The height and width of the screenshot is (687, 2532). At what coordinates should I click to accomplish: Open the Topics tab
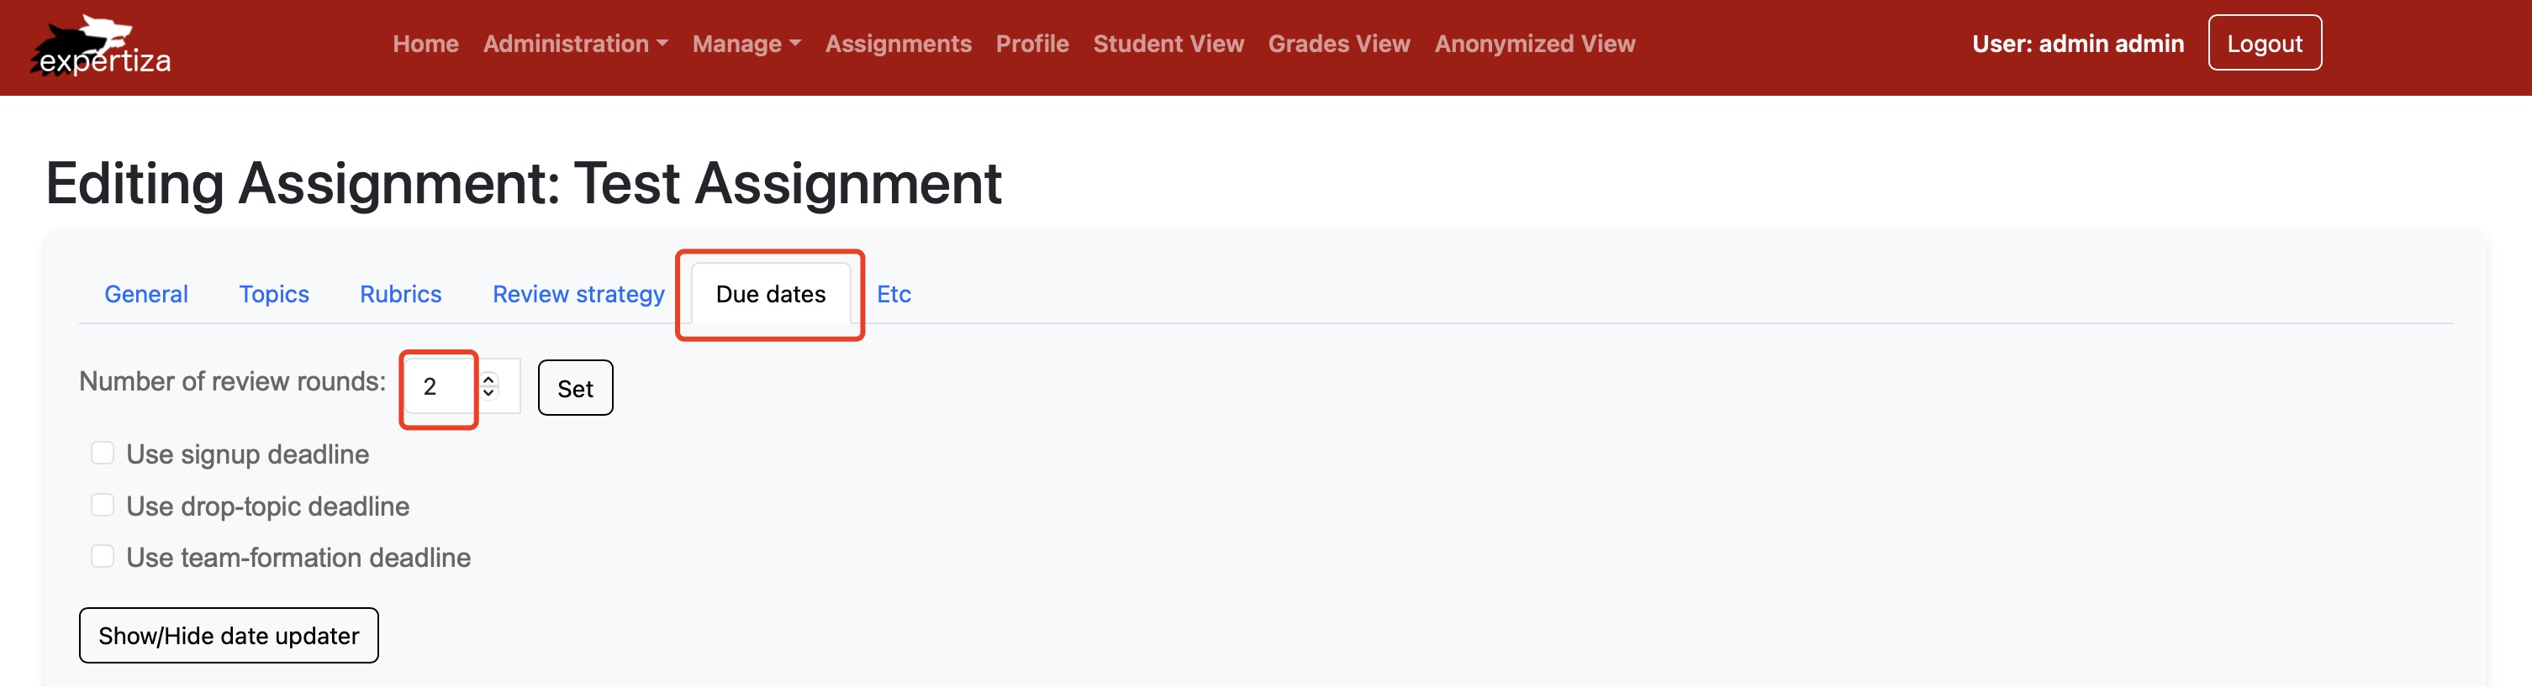coord(273,295)
